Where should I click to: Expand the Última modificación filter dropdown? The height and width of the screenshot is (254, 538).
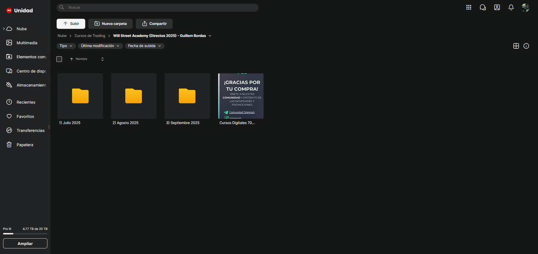pos(100,46)
